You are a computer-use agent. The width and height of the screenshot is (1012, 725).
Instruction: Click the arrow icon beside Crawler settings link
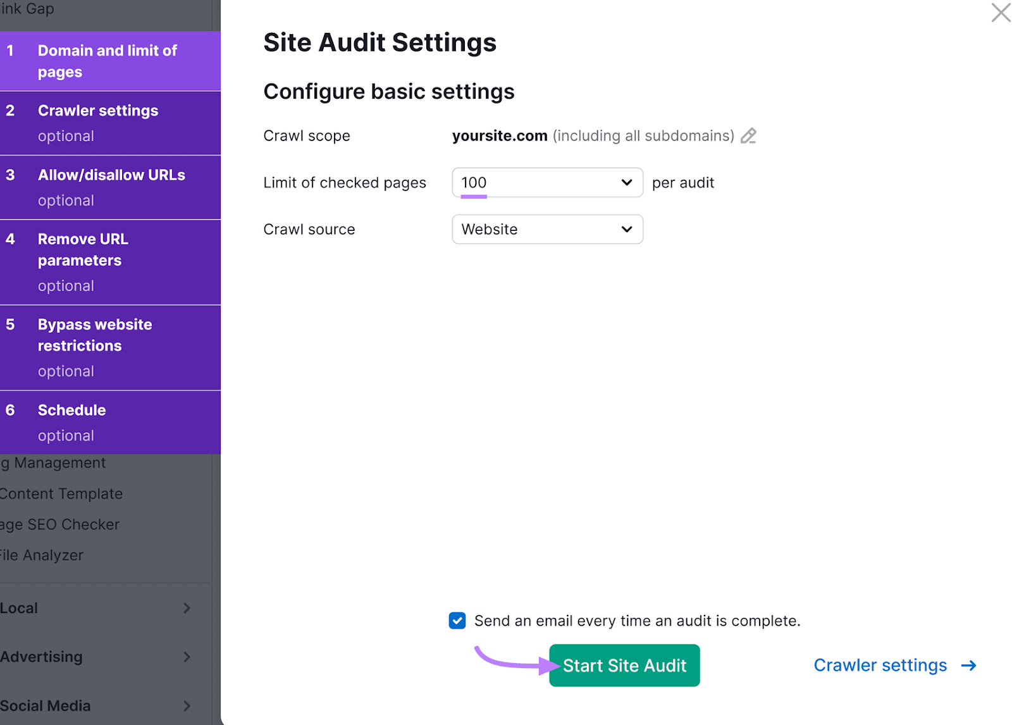969,665
